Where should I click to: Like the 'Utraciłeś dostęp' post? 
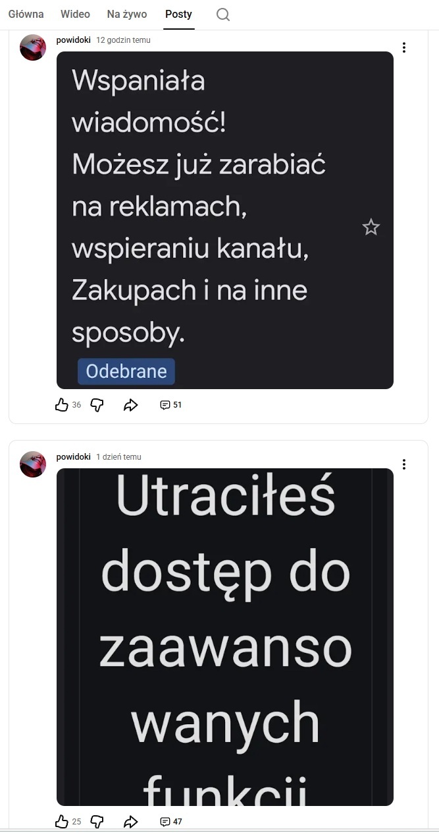tap(62, 821)
